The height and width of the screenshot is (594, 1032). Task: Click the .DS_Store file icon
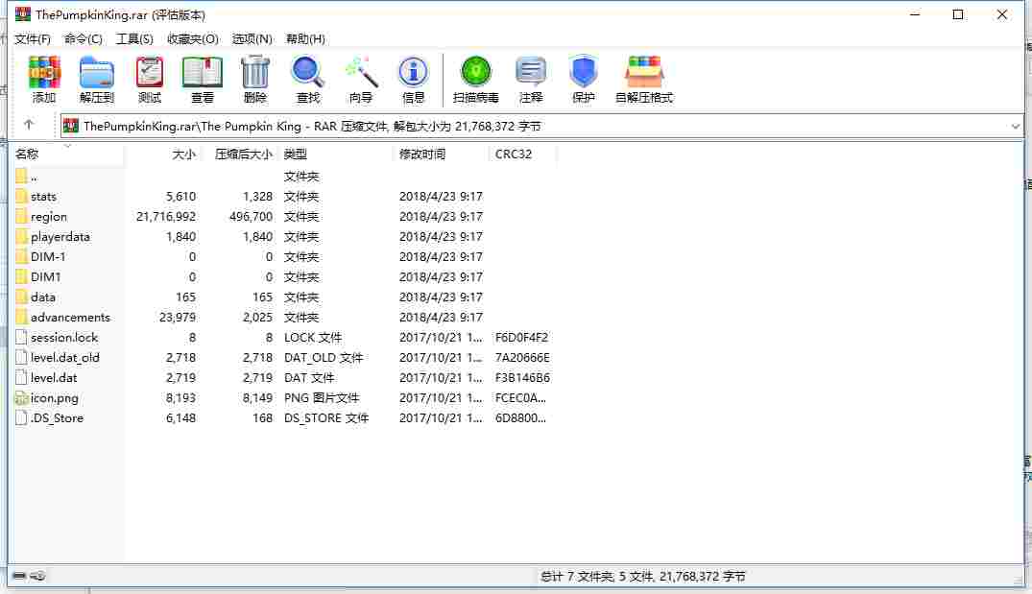pos(21,417)
